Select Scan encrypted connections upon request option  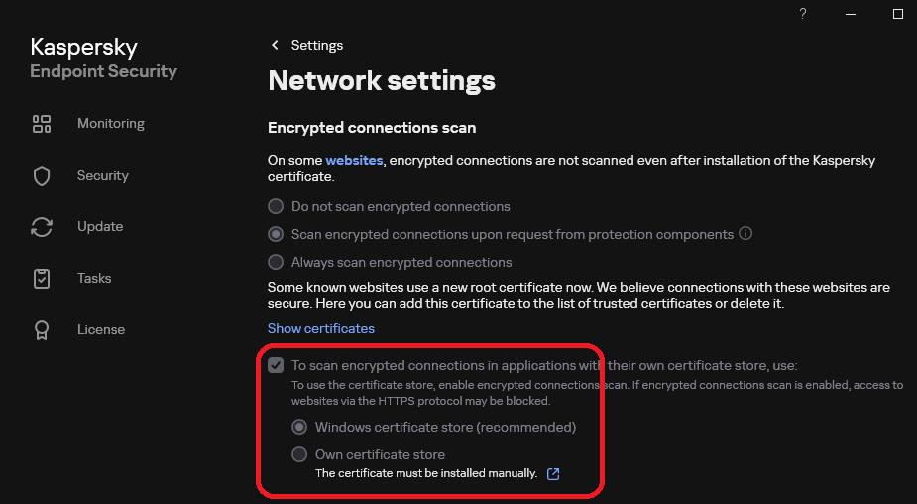pos(276,235)
